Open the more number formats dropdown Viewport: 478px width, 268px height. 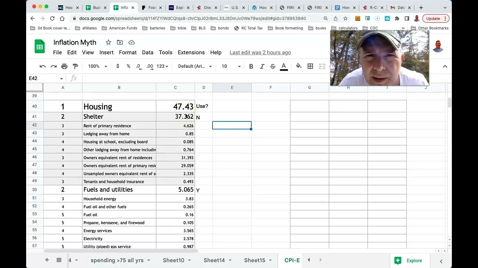coord(162,66)
